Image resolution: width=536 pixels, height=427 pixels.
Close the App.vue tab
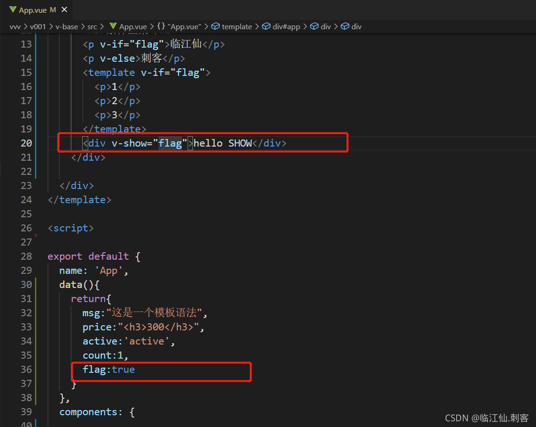tap(64, 10)
